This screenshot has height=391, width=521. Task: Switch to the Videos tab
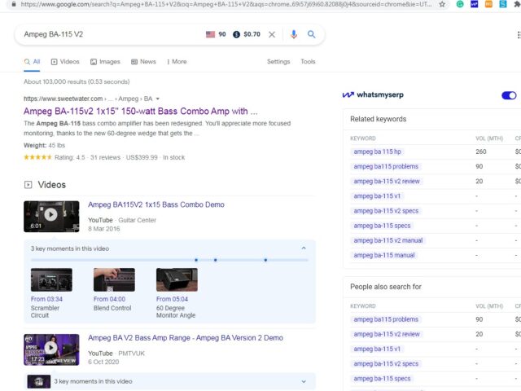click(65, 62)
